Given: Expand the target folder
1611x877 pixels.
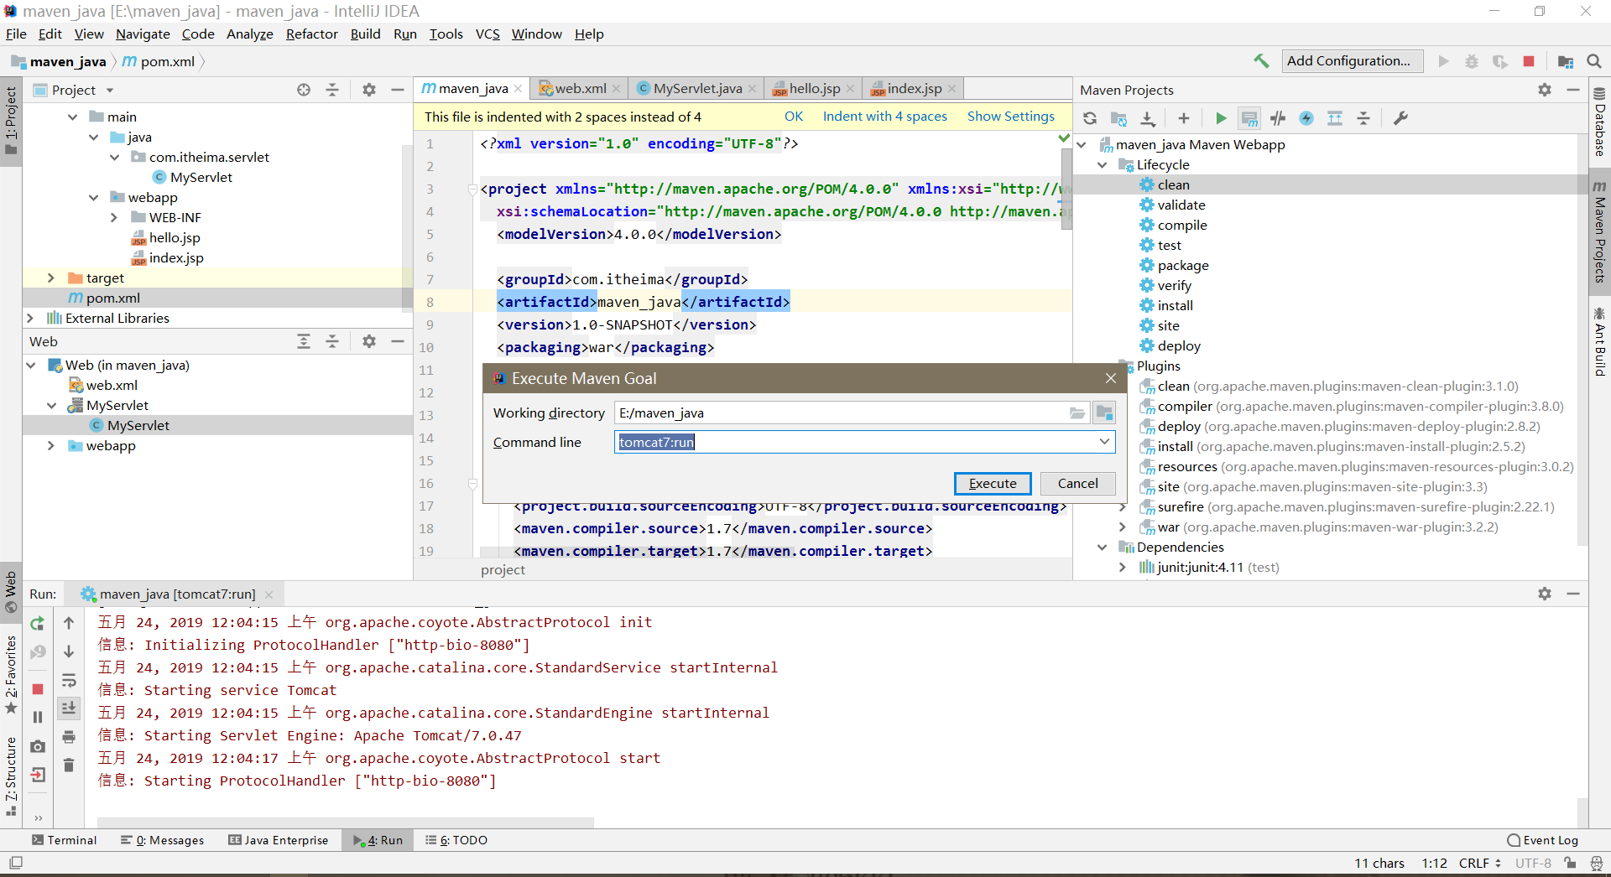Looking at the screenshot, I should coord(51,278).
